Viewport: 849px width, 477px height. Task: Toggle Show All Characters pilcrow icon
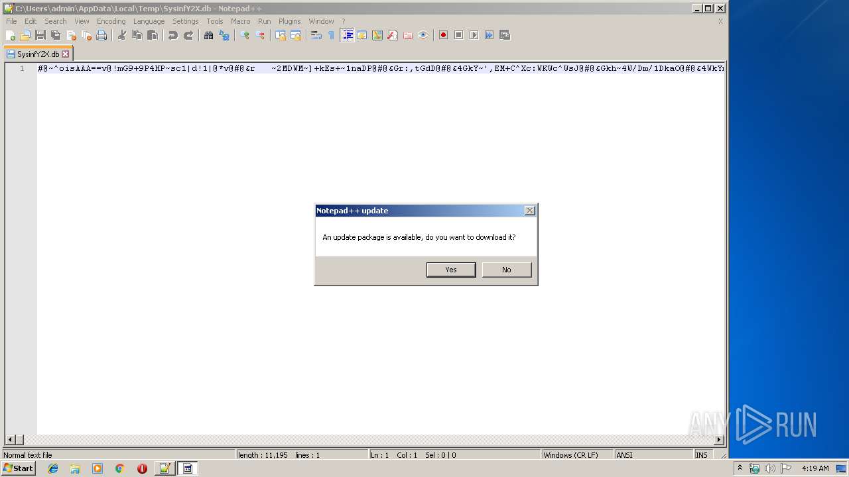point(332,35)
